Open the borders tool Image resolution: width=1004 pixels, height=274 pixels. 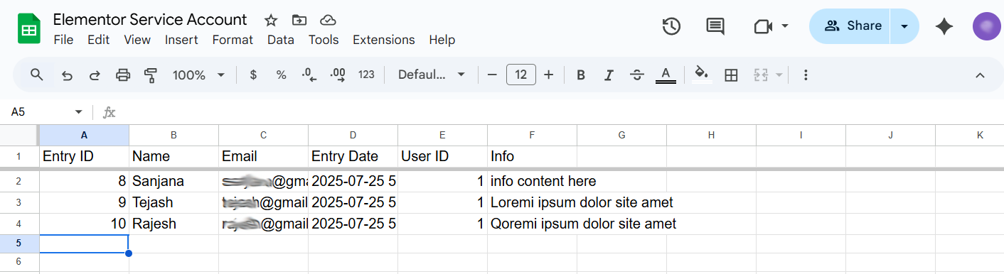(x=731, y=75)
